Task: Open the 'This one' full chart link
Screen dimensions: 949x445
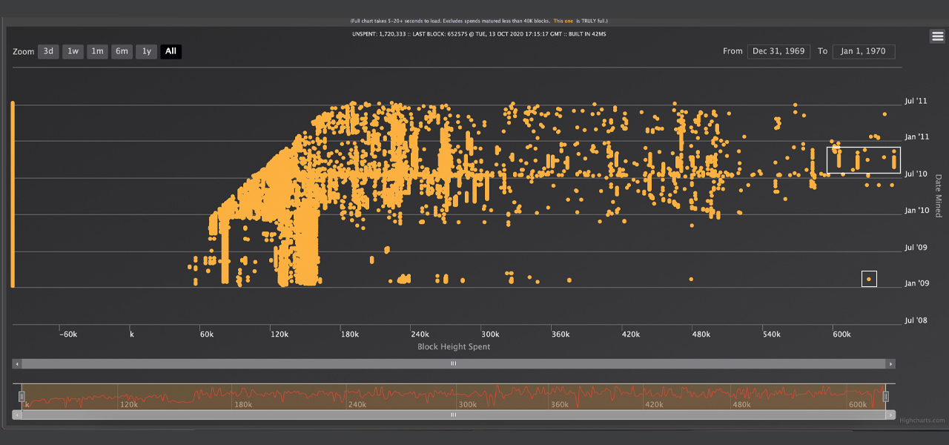Action: pyautogui.click(x=563, y=21)
